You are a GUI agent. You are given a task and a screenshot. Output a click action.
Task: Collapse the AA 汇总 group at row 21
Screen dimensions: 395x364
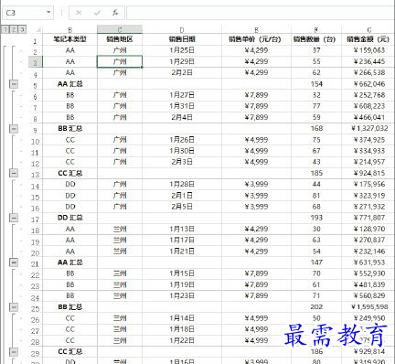point(14,262)
